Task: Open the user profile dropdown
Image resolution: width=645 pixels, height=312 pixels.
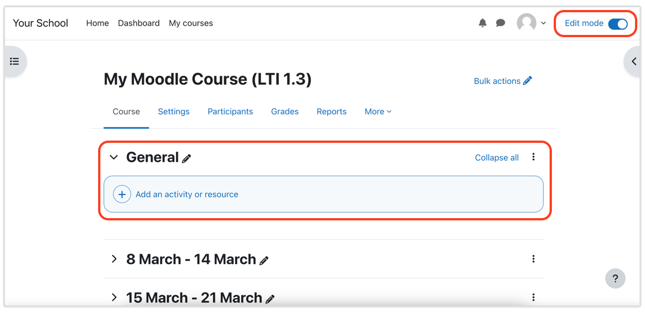Action: 543,23
